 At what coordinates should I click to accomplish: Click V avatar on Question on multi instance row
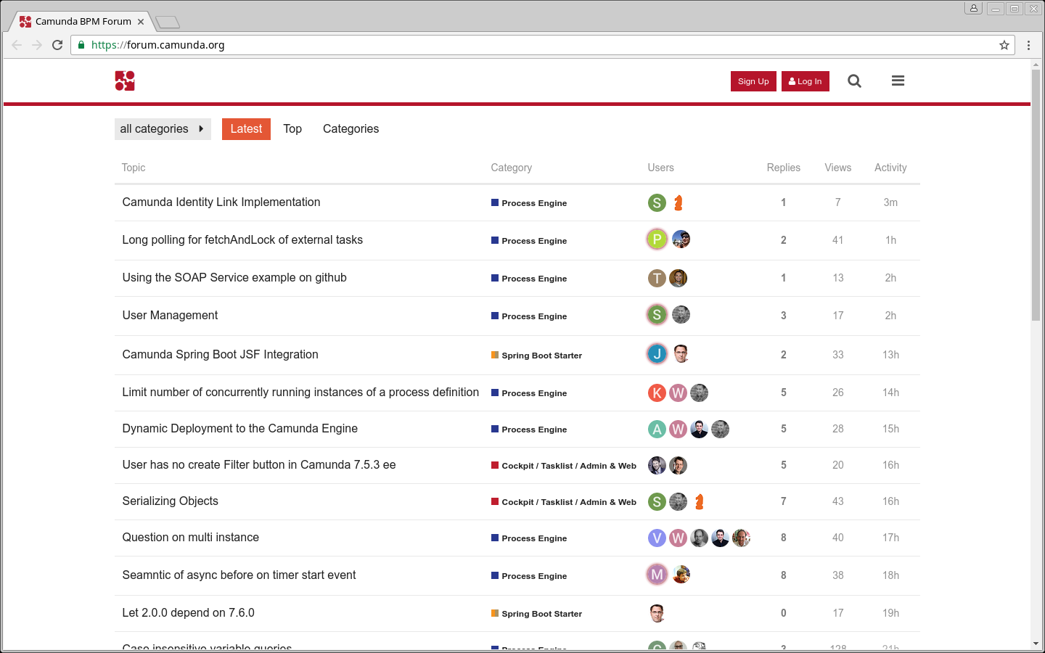point(657,538)
